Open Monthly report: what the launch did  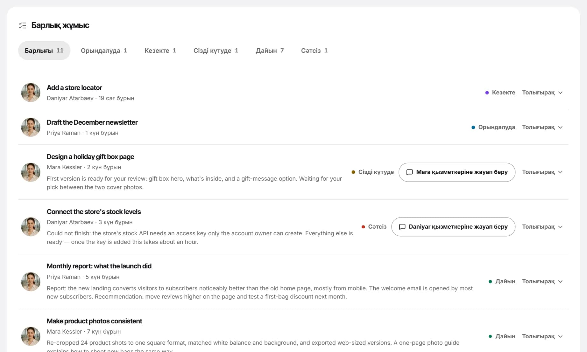point(99,266)
